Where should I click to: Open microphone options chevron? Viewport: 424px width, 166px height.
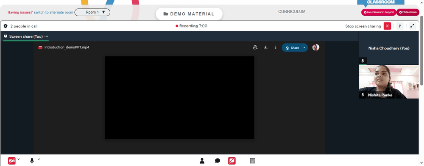tap(39, 159)
